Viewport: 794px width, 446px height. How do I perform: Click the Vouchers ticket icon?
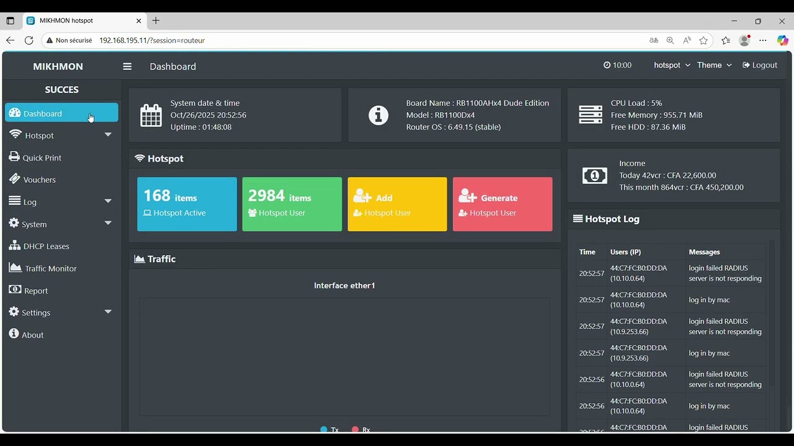15,179
